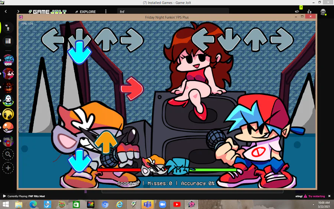Click the Try restarting link
Image resolution: width=334 pixels, height=209 pixels.
317,196
